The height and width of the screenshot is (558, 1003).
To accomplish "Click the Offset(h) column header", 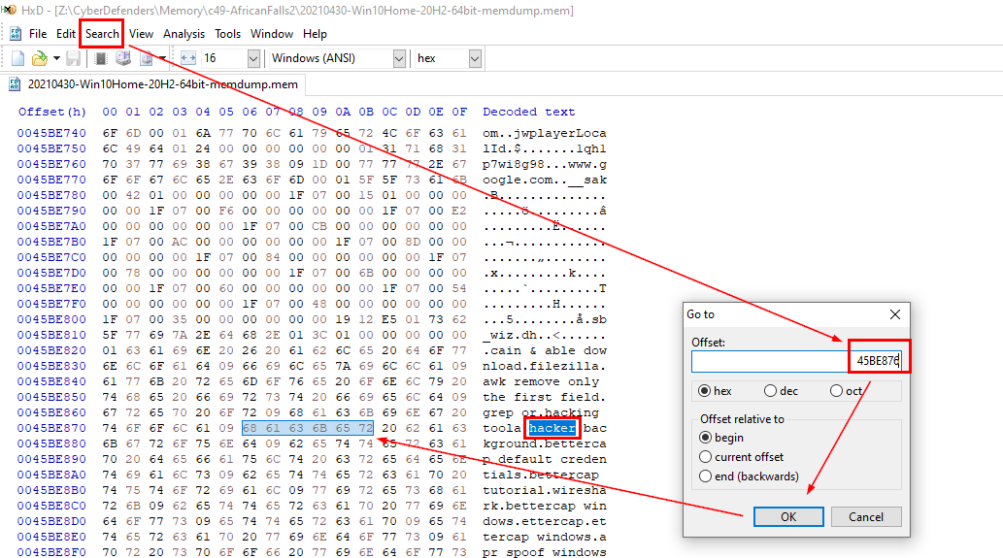I will [51, 112].
